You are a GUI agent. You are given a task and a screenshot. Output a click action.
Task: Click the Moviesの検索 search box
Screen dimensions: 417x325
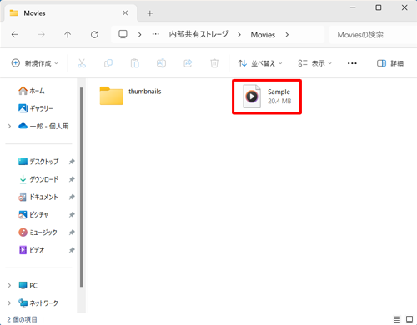click(x=373, y=35)
